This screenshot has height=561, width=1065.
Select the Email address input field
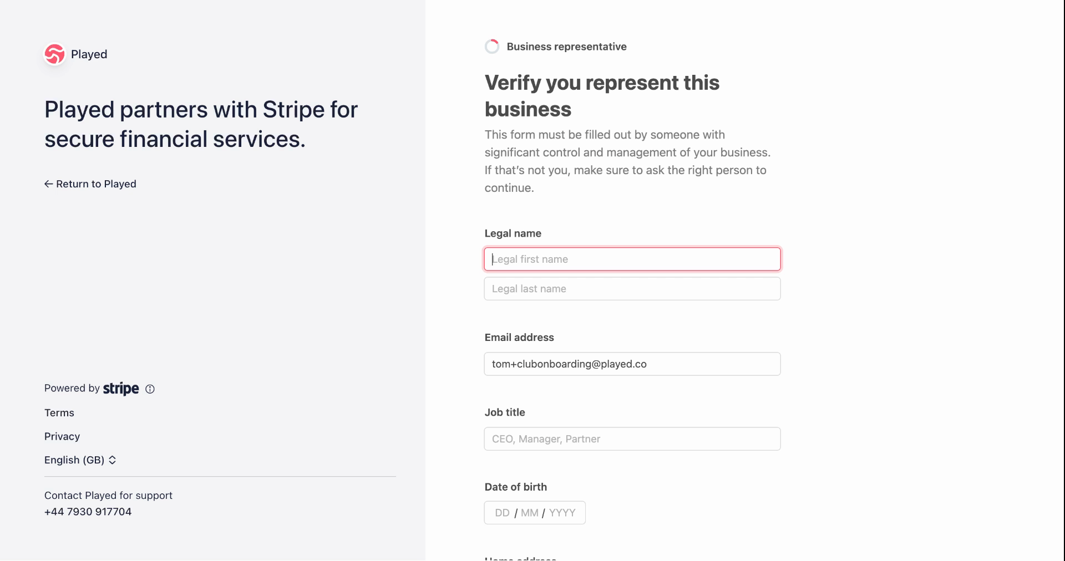pyautogui.click(x=632, y=364)
